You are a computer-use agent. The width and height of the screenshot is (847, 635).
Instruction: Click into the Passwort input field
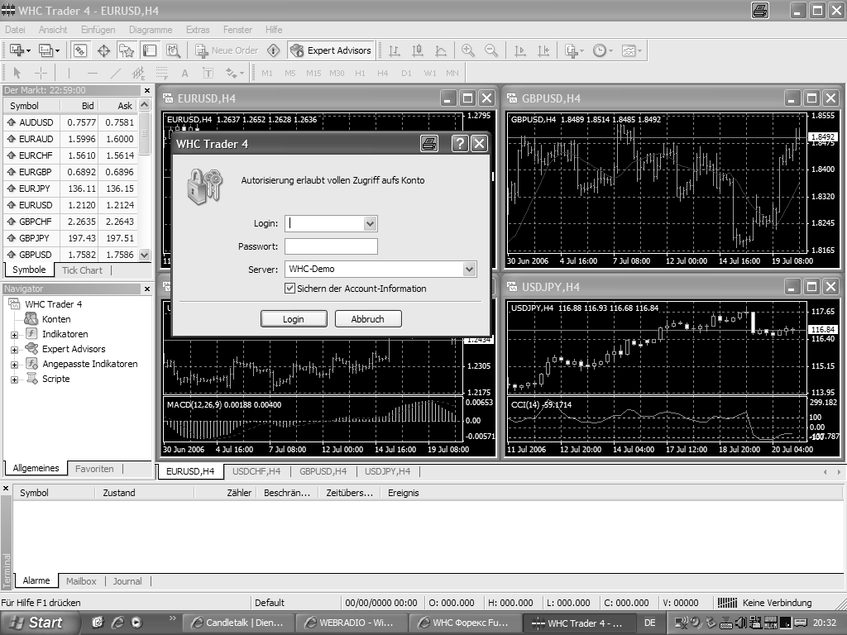(x=331, y=246)
